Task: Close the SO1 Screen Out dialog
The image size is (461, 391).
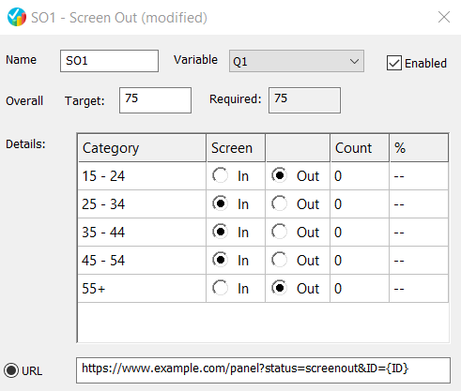Action: click(444, 17)
